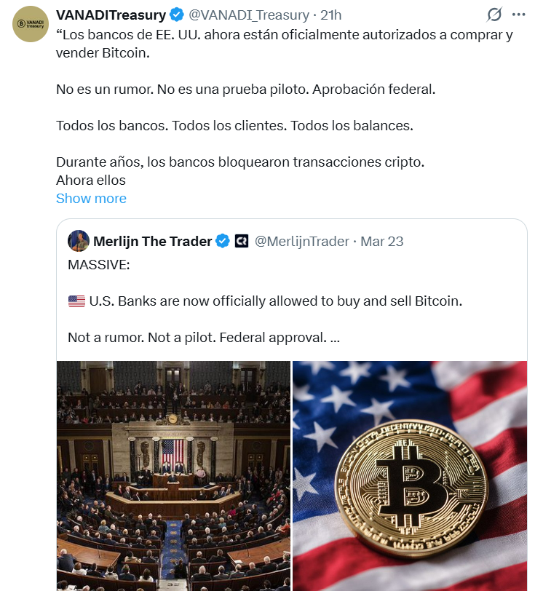Viewport: 535px width, 591px height.
Task: Click the 21h timestamp
Action: (330, 15)
